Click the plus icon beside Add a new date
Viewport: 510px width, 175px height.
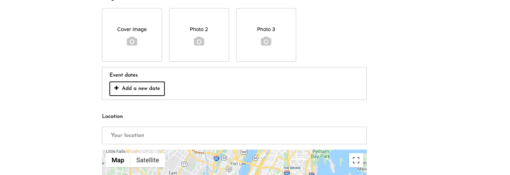[x=116, y=88]
